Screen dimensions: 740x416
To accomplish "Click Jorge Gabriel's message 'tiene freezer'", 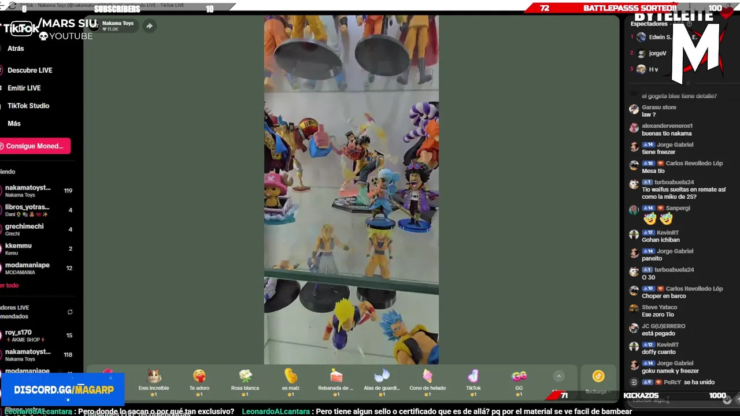I will [x=658, y=152].
